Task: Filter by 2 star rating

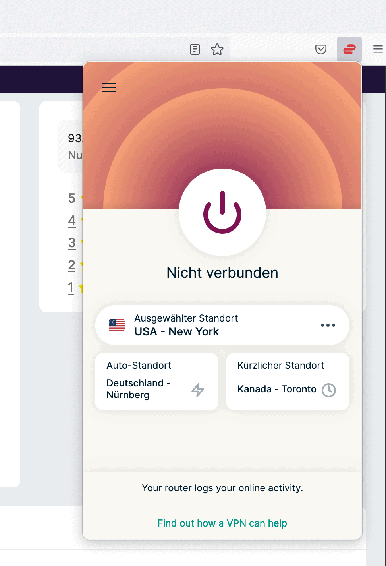Action: pos(72,265)
